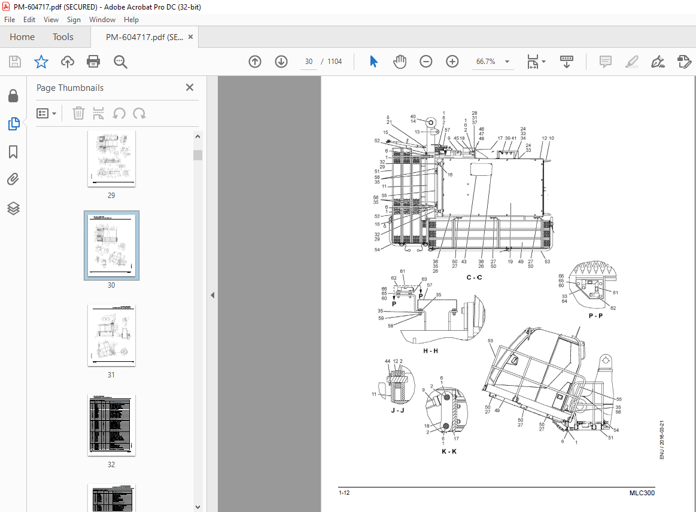Open fit page options tool
Viewport: 696px width, 512px height.
point(533,62)
